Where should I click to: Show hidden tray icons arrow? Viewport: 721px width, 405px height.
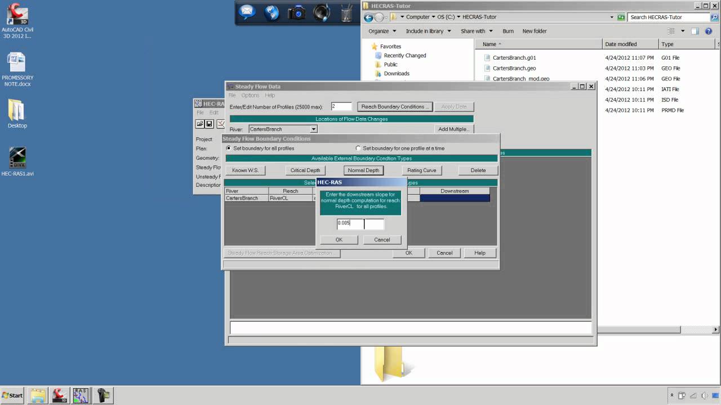tap(672, 395)
